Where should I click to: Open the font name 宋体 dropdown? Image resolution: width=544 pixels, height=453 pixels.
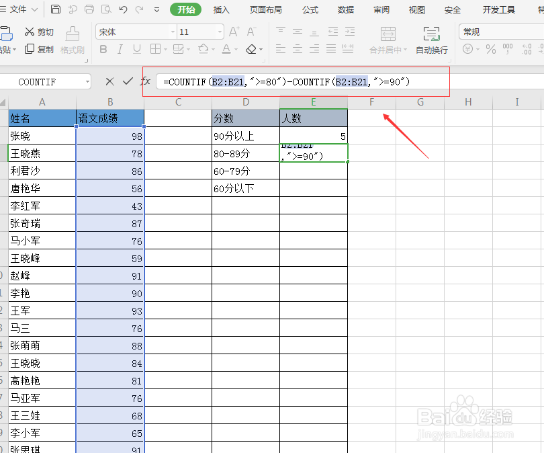pyautogui.click(x=173, y=32)
